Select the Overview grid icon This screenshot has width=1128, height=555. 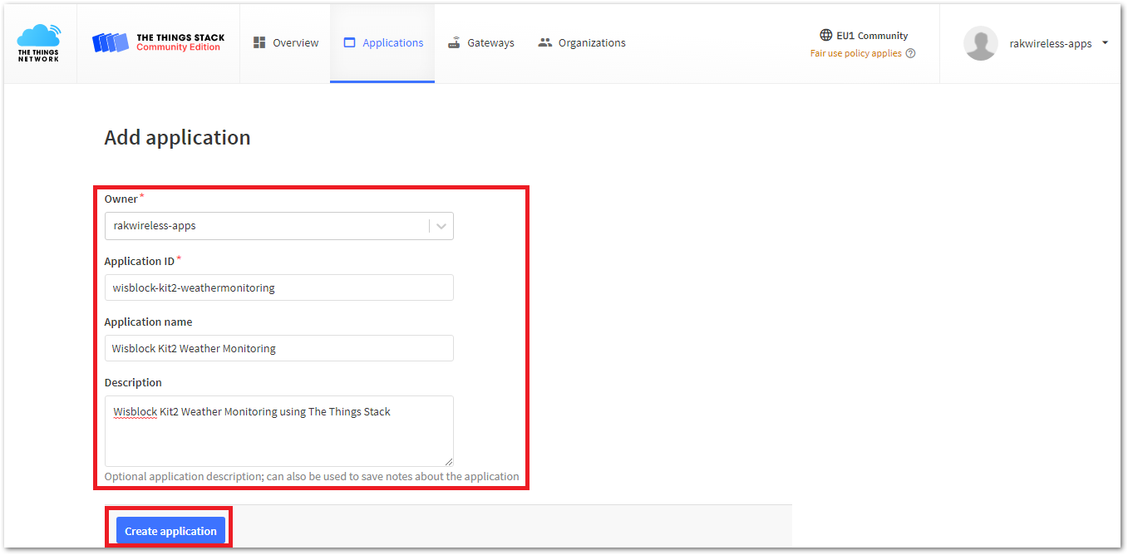pyautogui.click(x=261, y=42)
